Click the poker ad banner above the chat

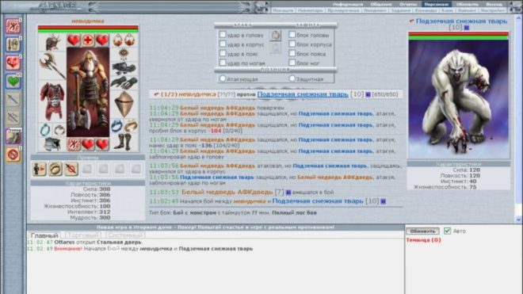click(216, 227)
